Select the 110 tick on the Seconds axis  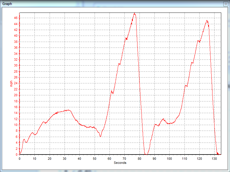pyautogui.click(x=184, y=159)
